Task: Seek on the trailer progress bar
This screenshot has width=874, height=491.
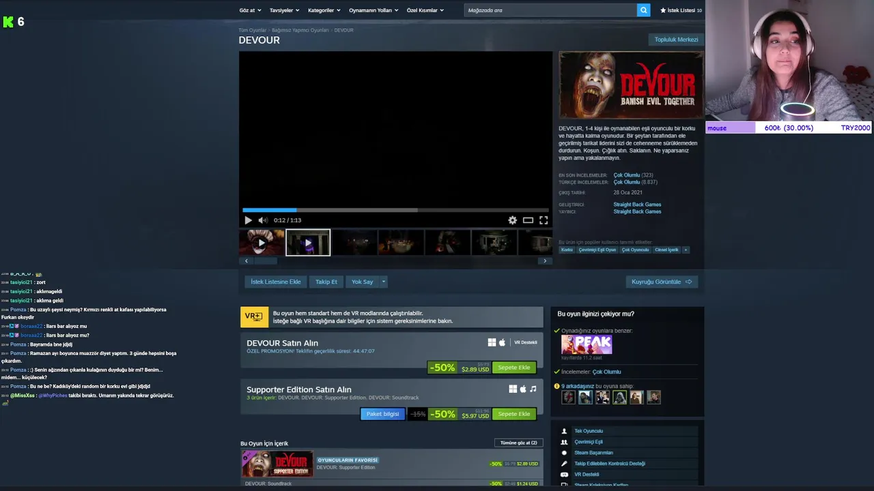Action: 395,210
